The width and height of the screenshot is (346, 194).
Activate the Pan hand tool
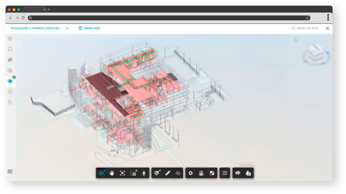pos(112,173)
